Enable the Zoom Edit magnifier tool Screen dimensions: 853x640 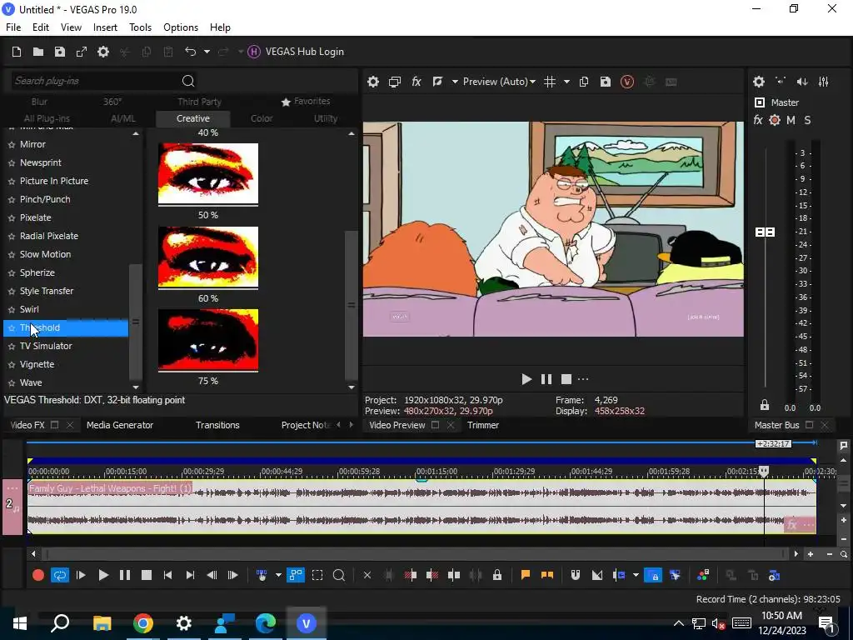339,575
